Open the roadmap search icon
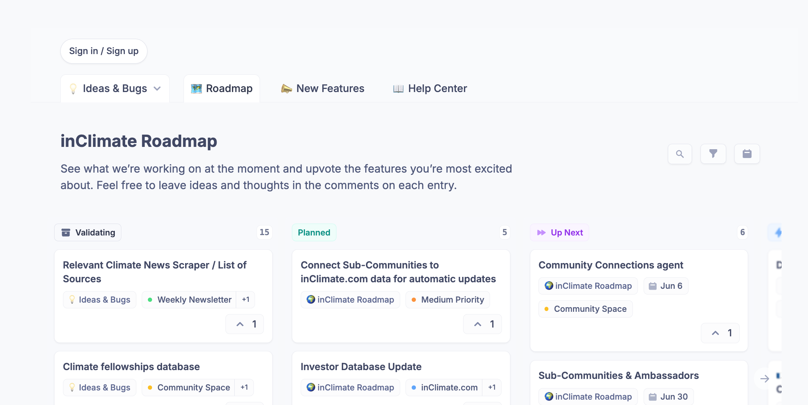Viewport: 808px width, 405px height. [x=680, y=154]
